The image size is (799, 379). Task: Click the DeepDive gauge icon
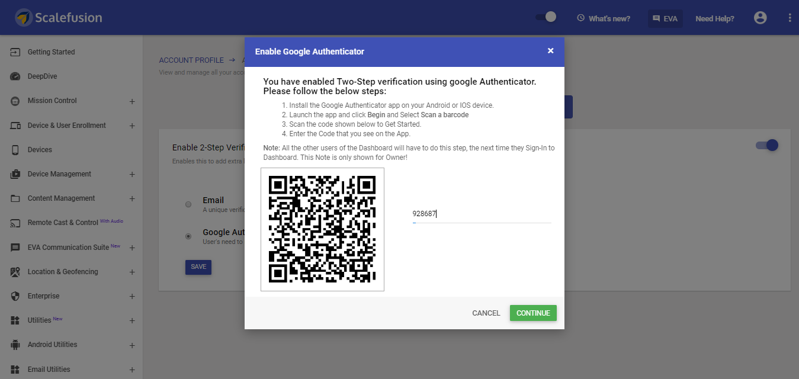click(x=15, y=76)
